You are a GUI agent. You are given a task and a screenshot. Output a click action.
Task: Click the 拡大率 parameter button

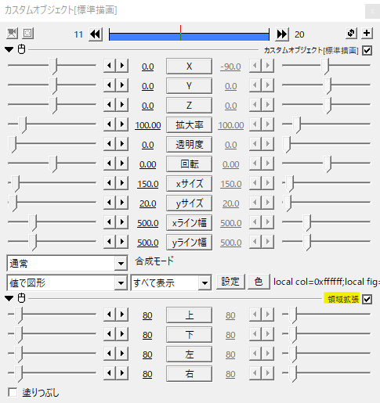click(189, 125)
